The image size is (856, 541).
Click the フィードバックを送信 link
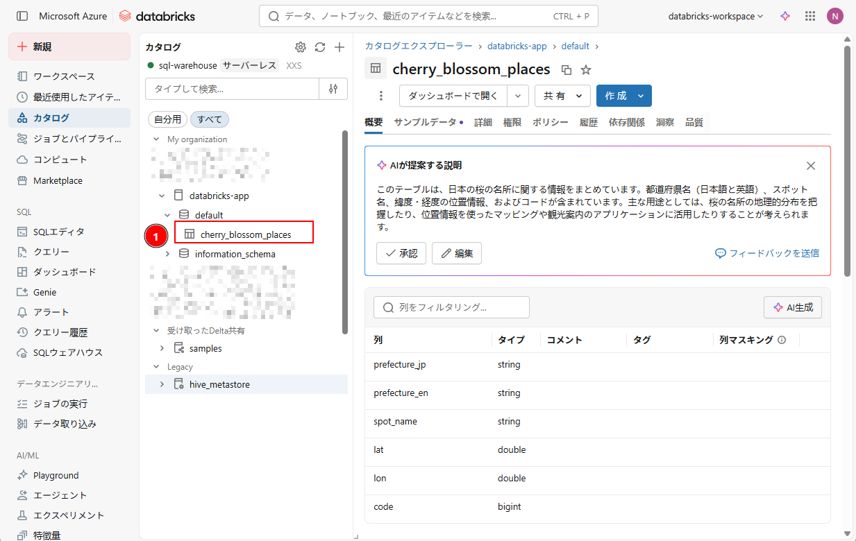tap(767, 253)
